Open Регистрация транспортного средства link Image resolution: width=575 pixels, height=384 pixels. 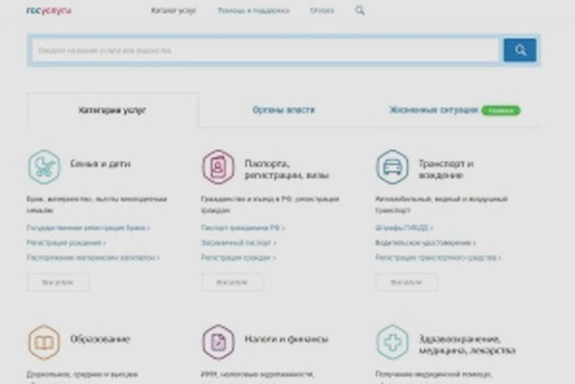click(438, 257)
